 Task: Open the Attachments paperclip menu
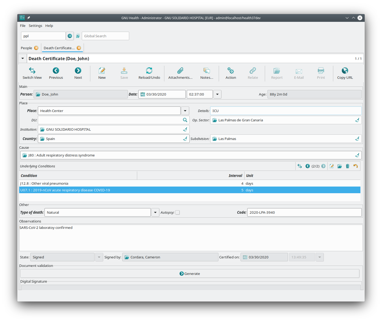coord(180,73)
